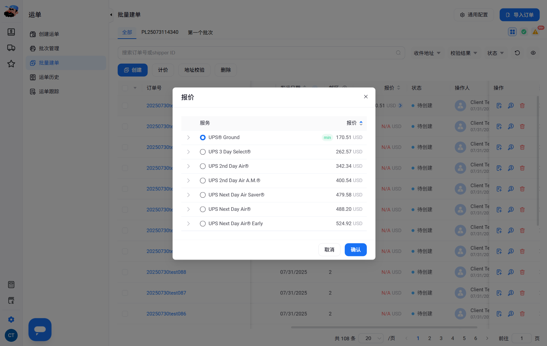Open the chat support bubble
This screenshot has height=346, width=547.
[40, 330]
